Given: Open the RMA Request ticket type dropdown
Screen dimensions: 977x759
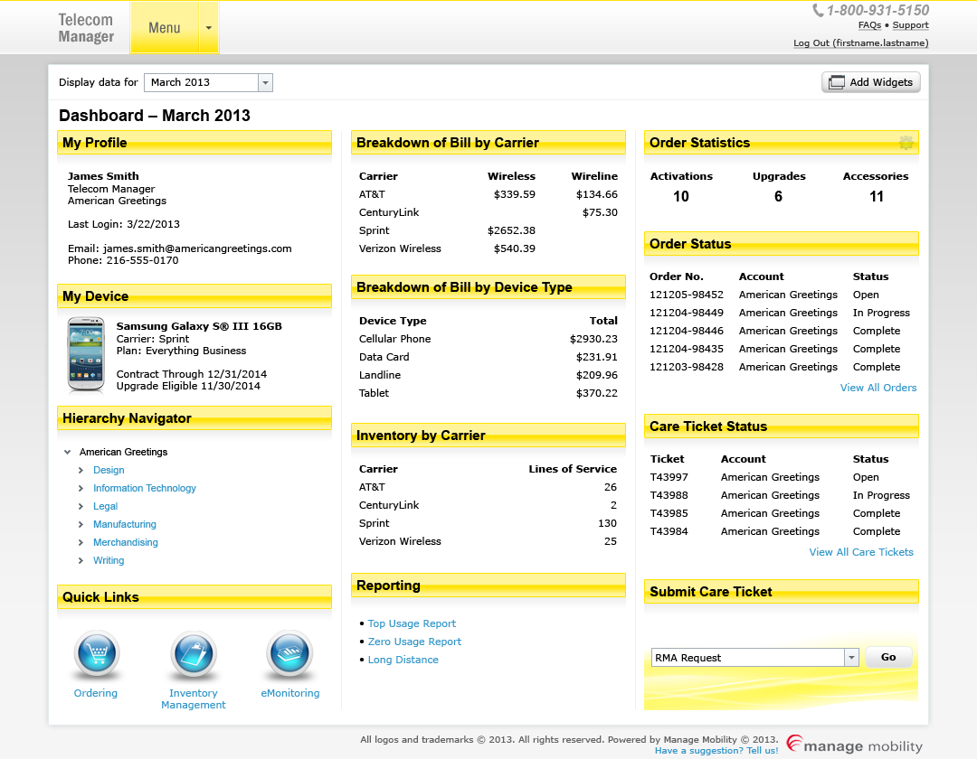Looking at the screenshot, I should pos(850,658).
